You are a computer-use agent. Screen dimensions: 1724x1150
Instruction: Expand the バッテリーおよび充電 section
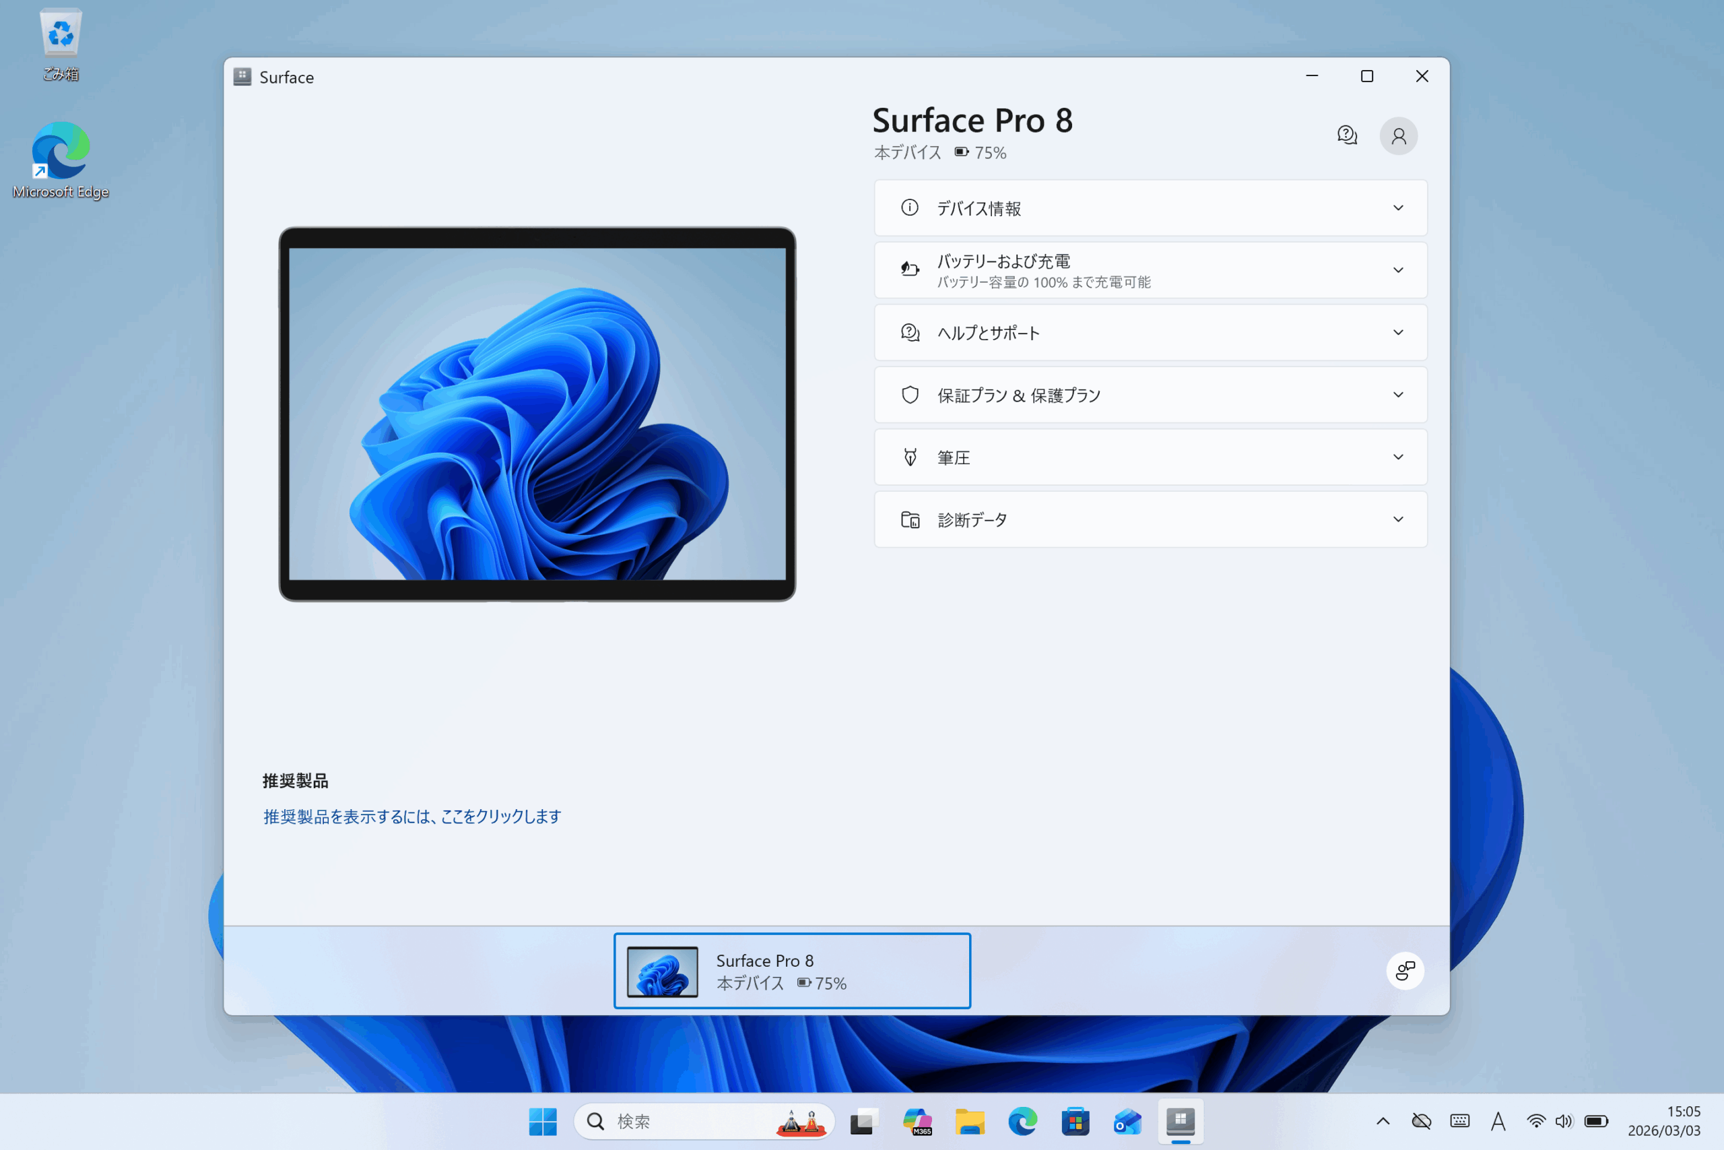tap(1398, 271)
